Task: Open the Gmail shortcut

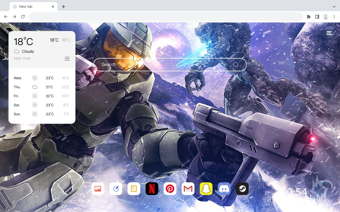Action: pos(188,189)
